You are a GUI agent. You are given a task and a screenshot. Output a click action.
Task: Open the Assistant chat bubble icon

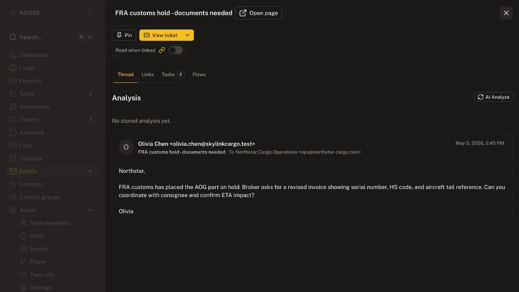(x=13, y=132)
